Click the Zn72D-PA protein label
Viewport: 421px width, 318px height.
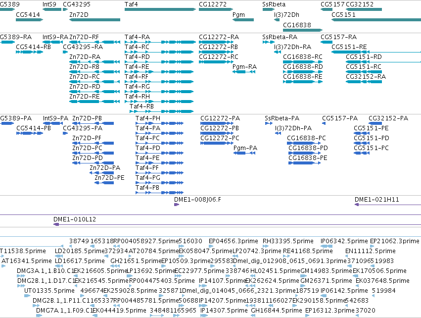point(105,168)
